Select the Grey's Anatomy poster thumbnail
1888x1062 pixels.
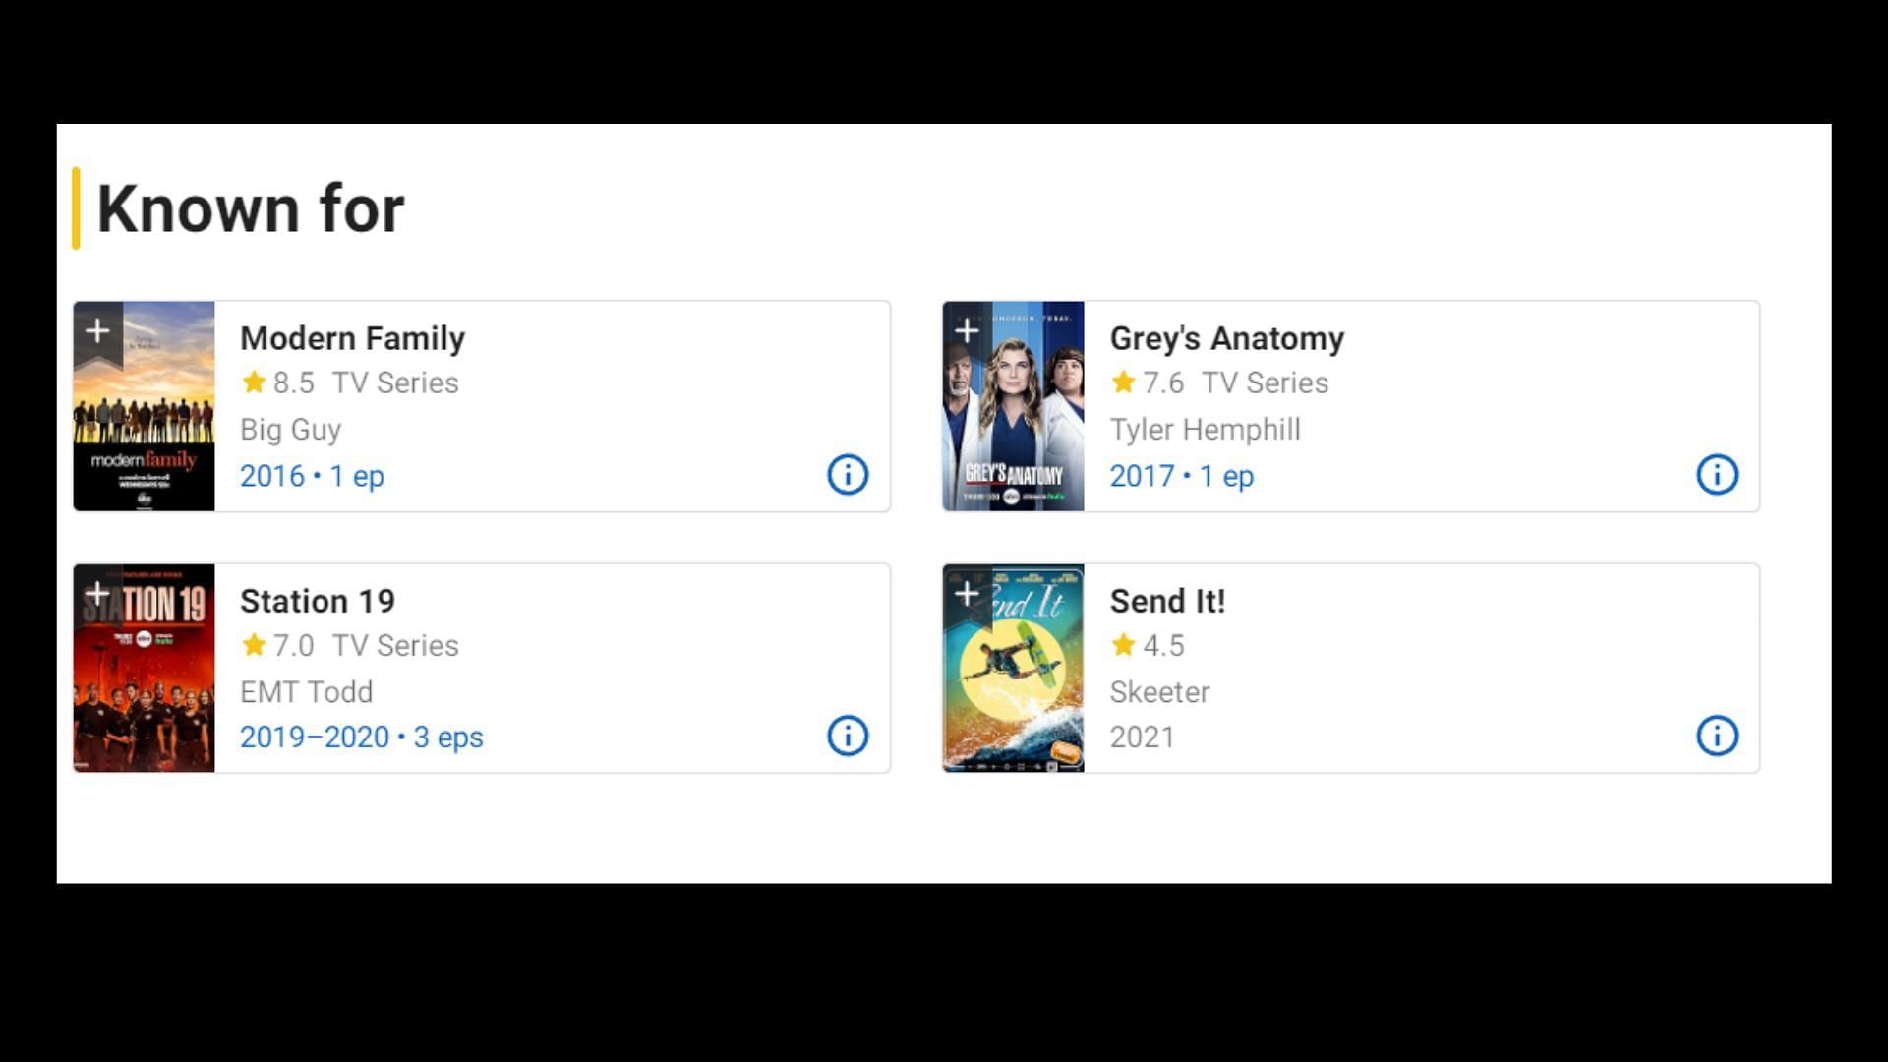point(1013,406)
